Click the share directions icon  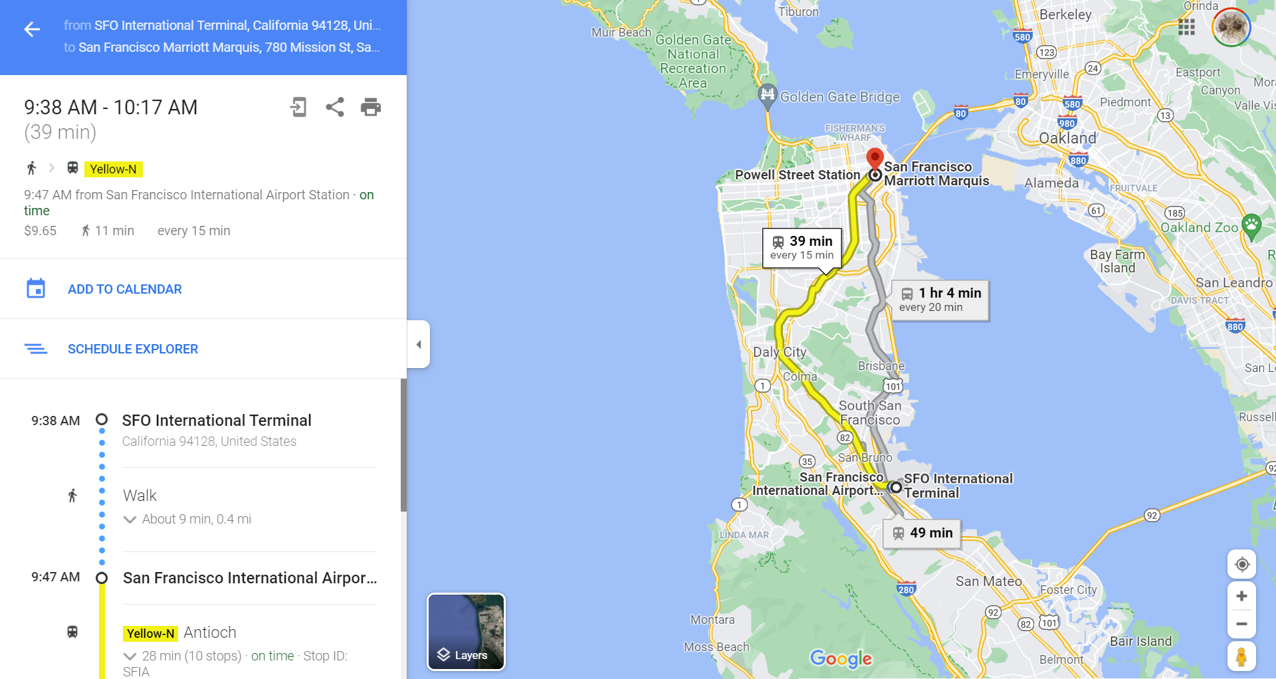[335, 107]
